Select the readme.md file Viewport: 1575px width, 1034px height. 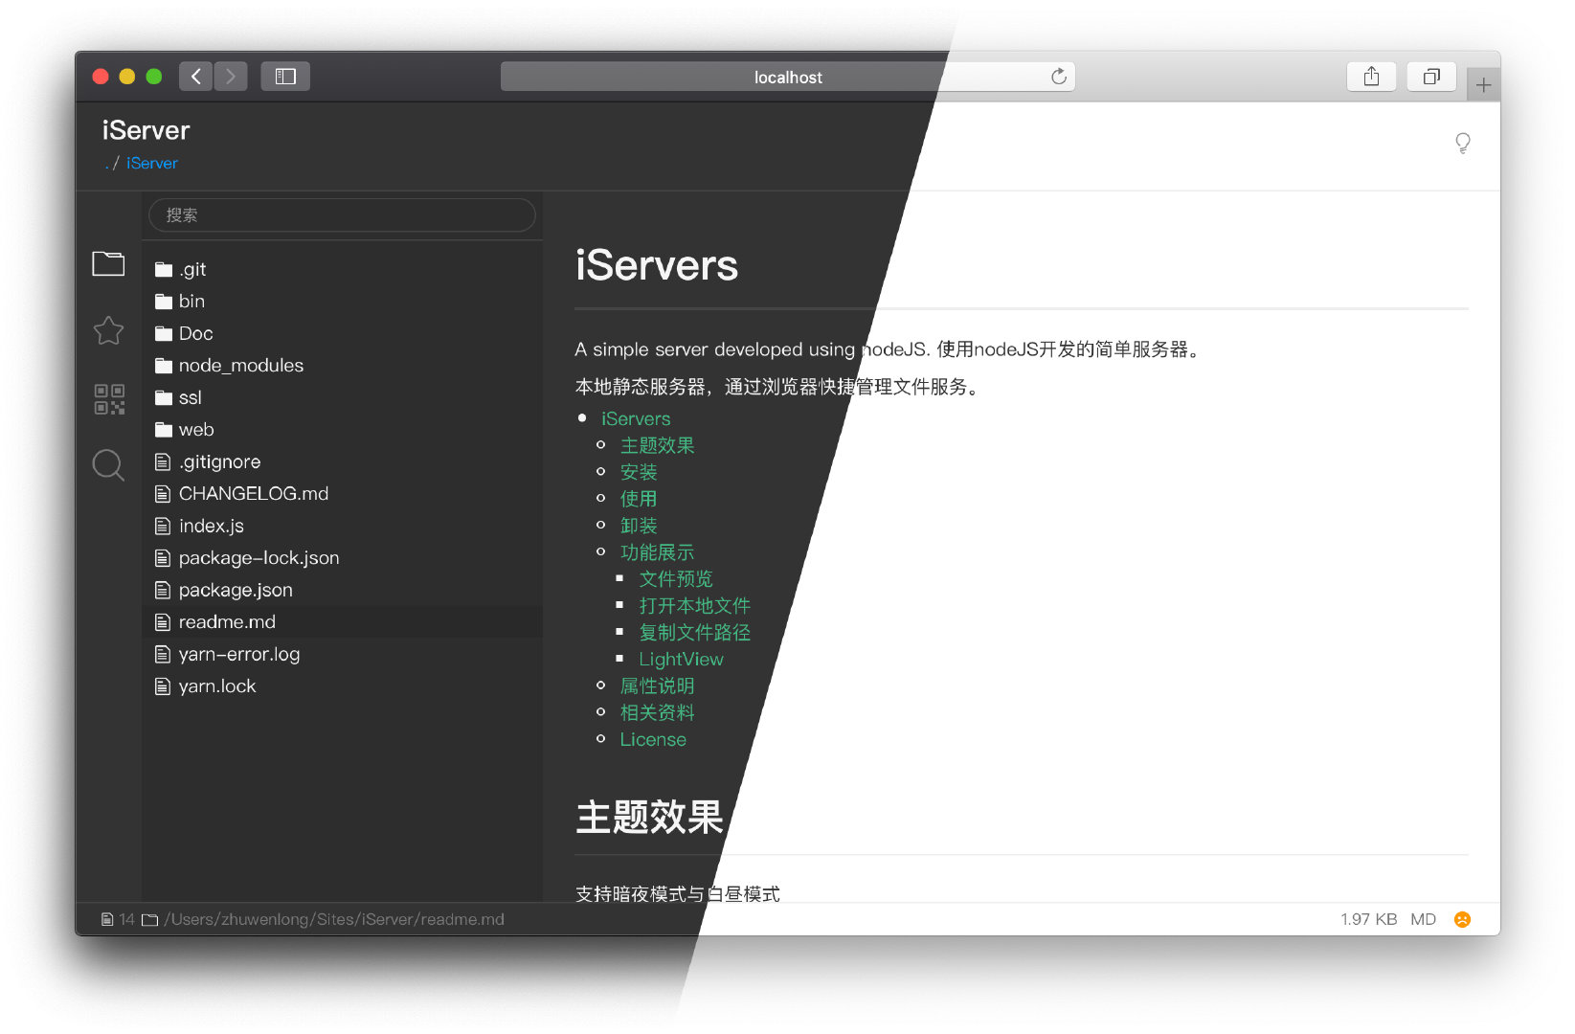pyautogui.click(x=342, y=621)
